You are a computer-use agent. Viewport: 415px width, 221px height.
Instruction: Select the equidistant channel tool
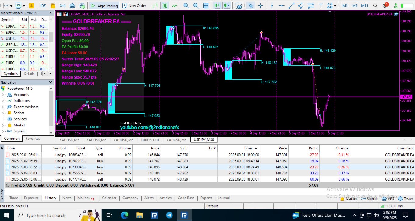click(301, 5)
